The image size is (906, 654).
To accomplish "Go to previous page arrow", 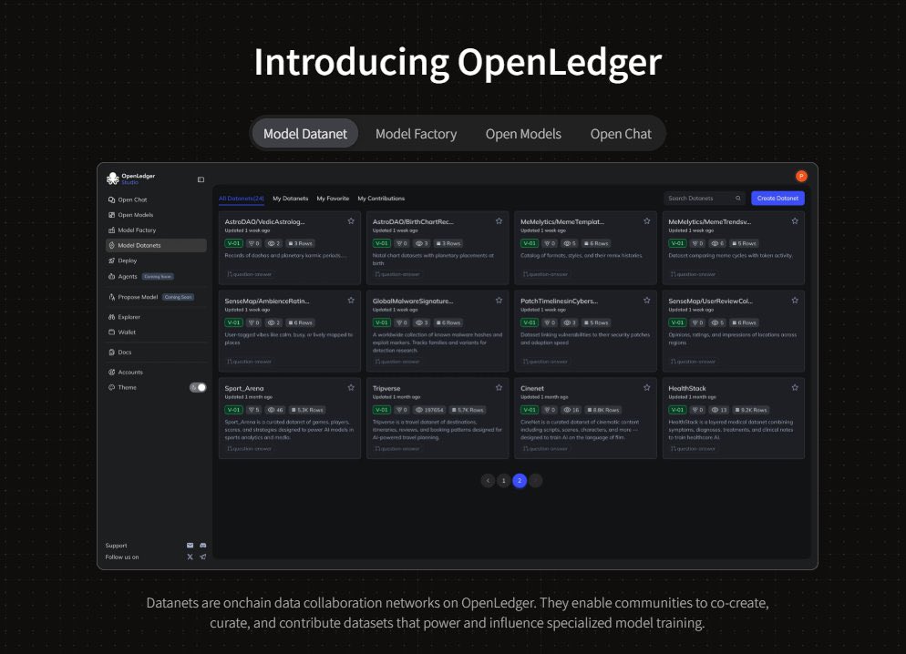I will point(488,480).
